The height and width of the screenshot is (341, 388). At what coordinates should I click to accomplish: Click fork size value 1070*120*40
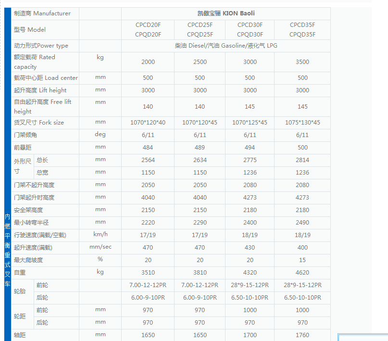148,123
